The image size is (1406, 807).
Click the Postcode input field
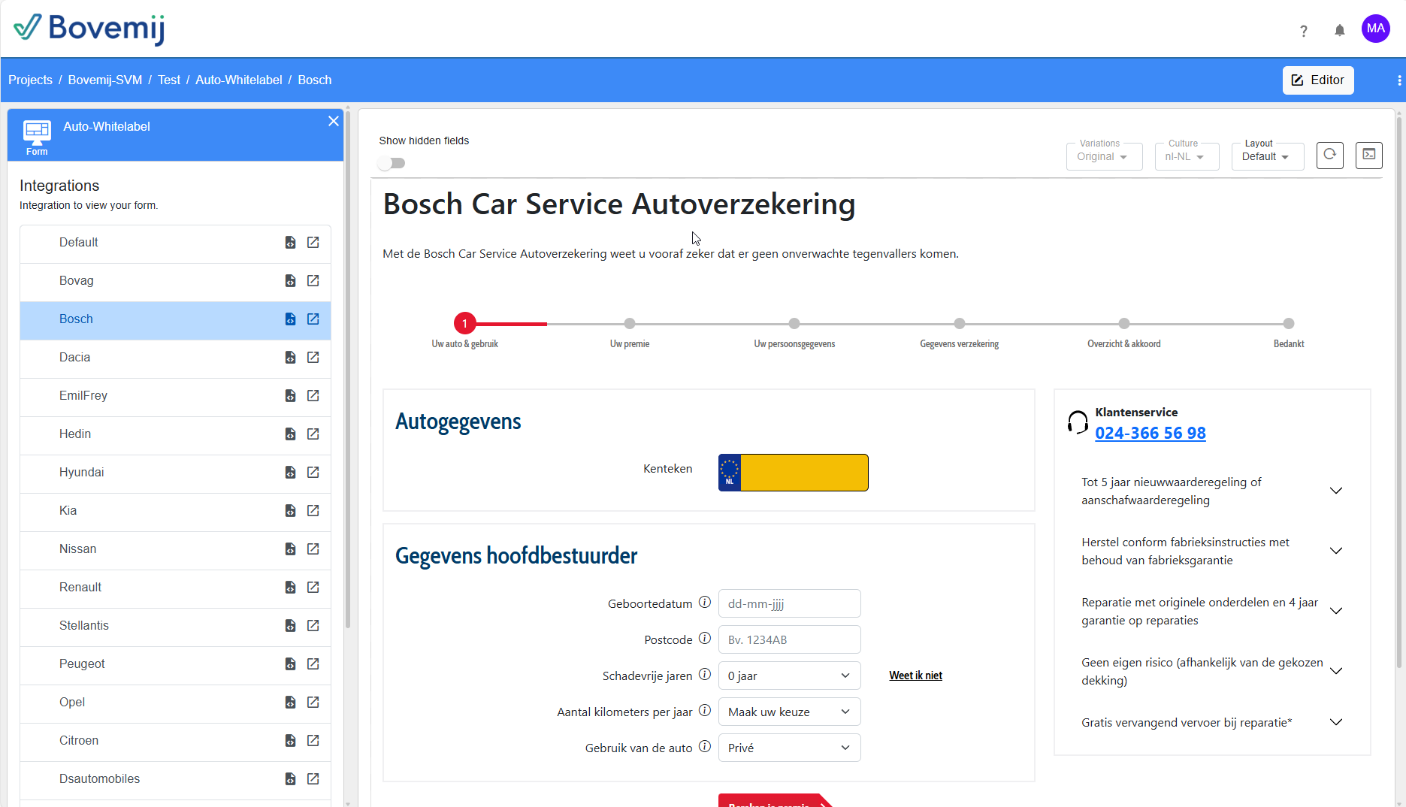(789, 639)
